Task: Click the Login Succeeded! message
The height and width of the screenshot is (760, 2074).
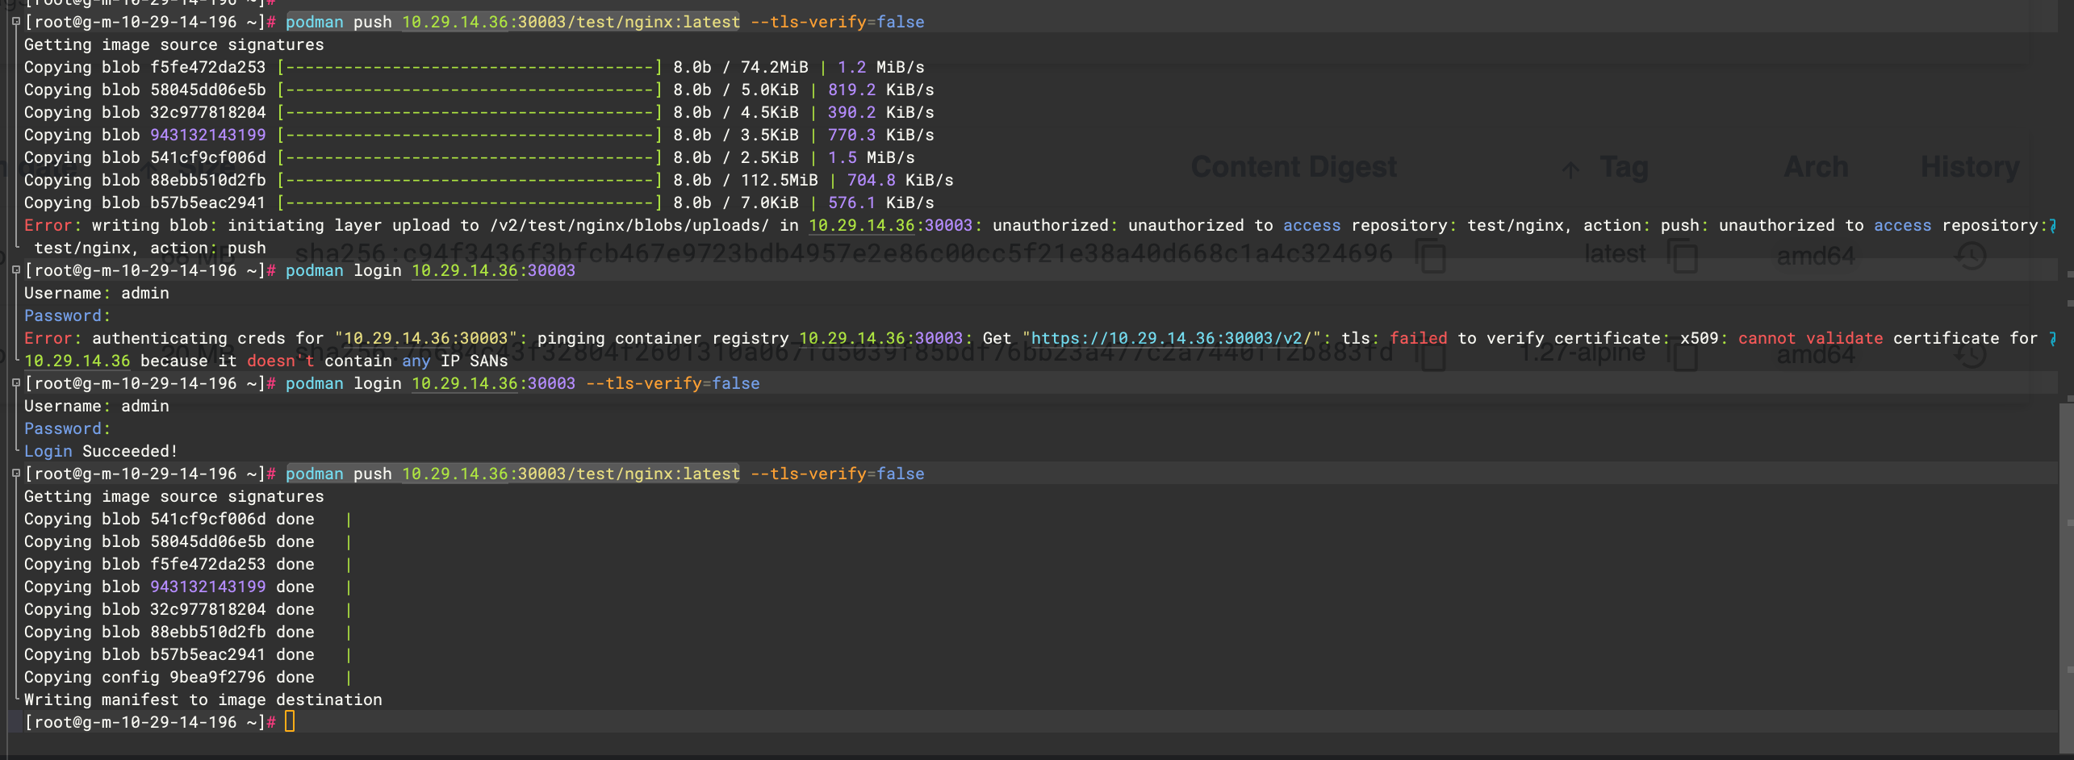Action: click(x=101, y=451)
